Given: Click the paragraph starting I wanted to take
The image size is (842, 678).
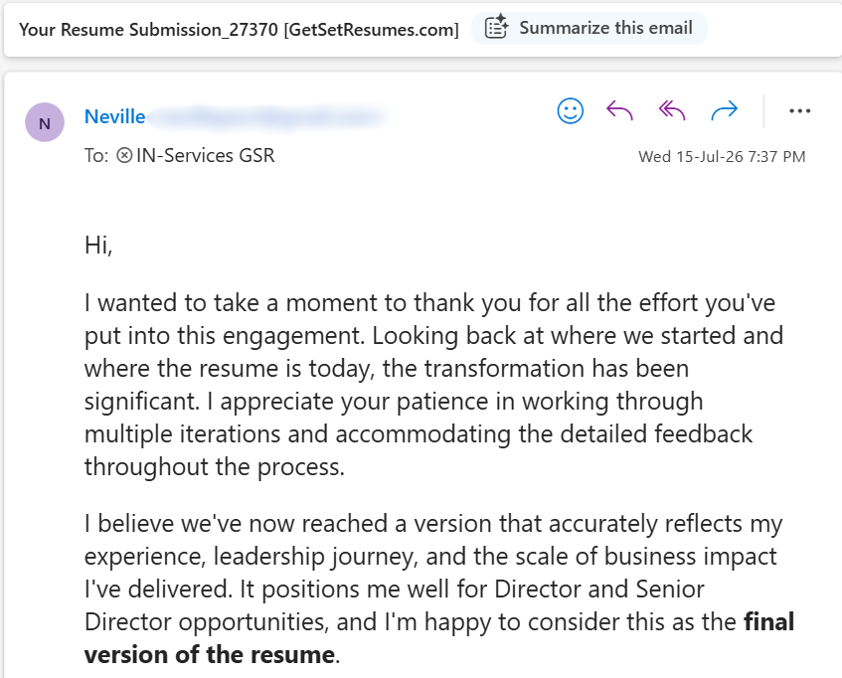Looking at the screenshot, I should pos(433,385).
